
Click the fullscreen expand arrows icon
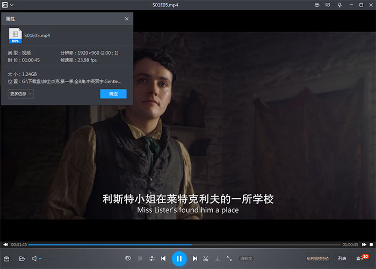(229, 259)
